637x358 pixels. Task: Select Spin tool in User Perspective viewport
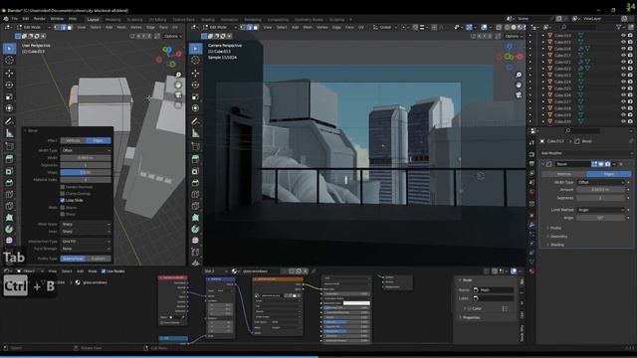point(9,230)
